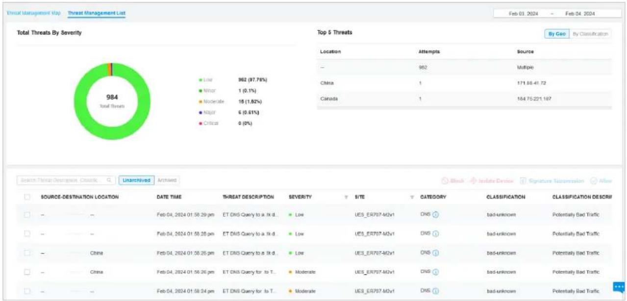Switch to Archived threats
This screenshot has width=627, height=301.
pyautogui.click(x=167, y=180)
